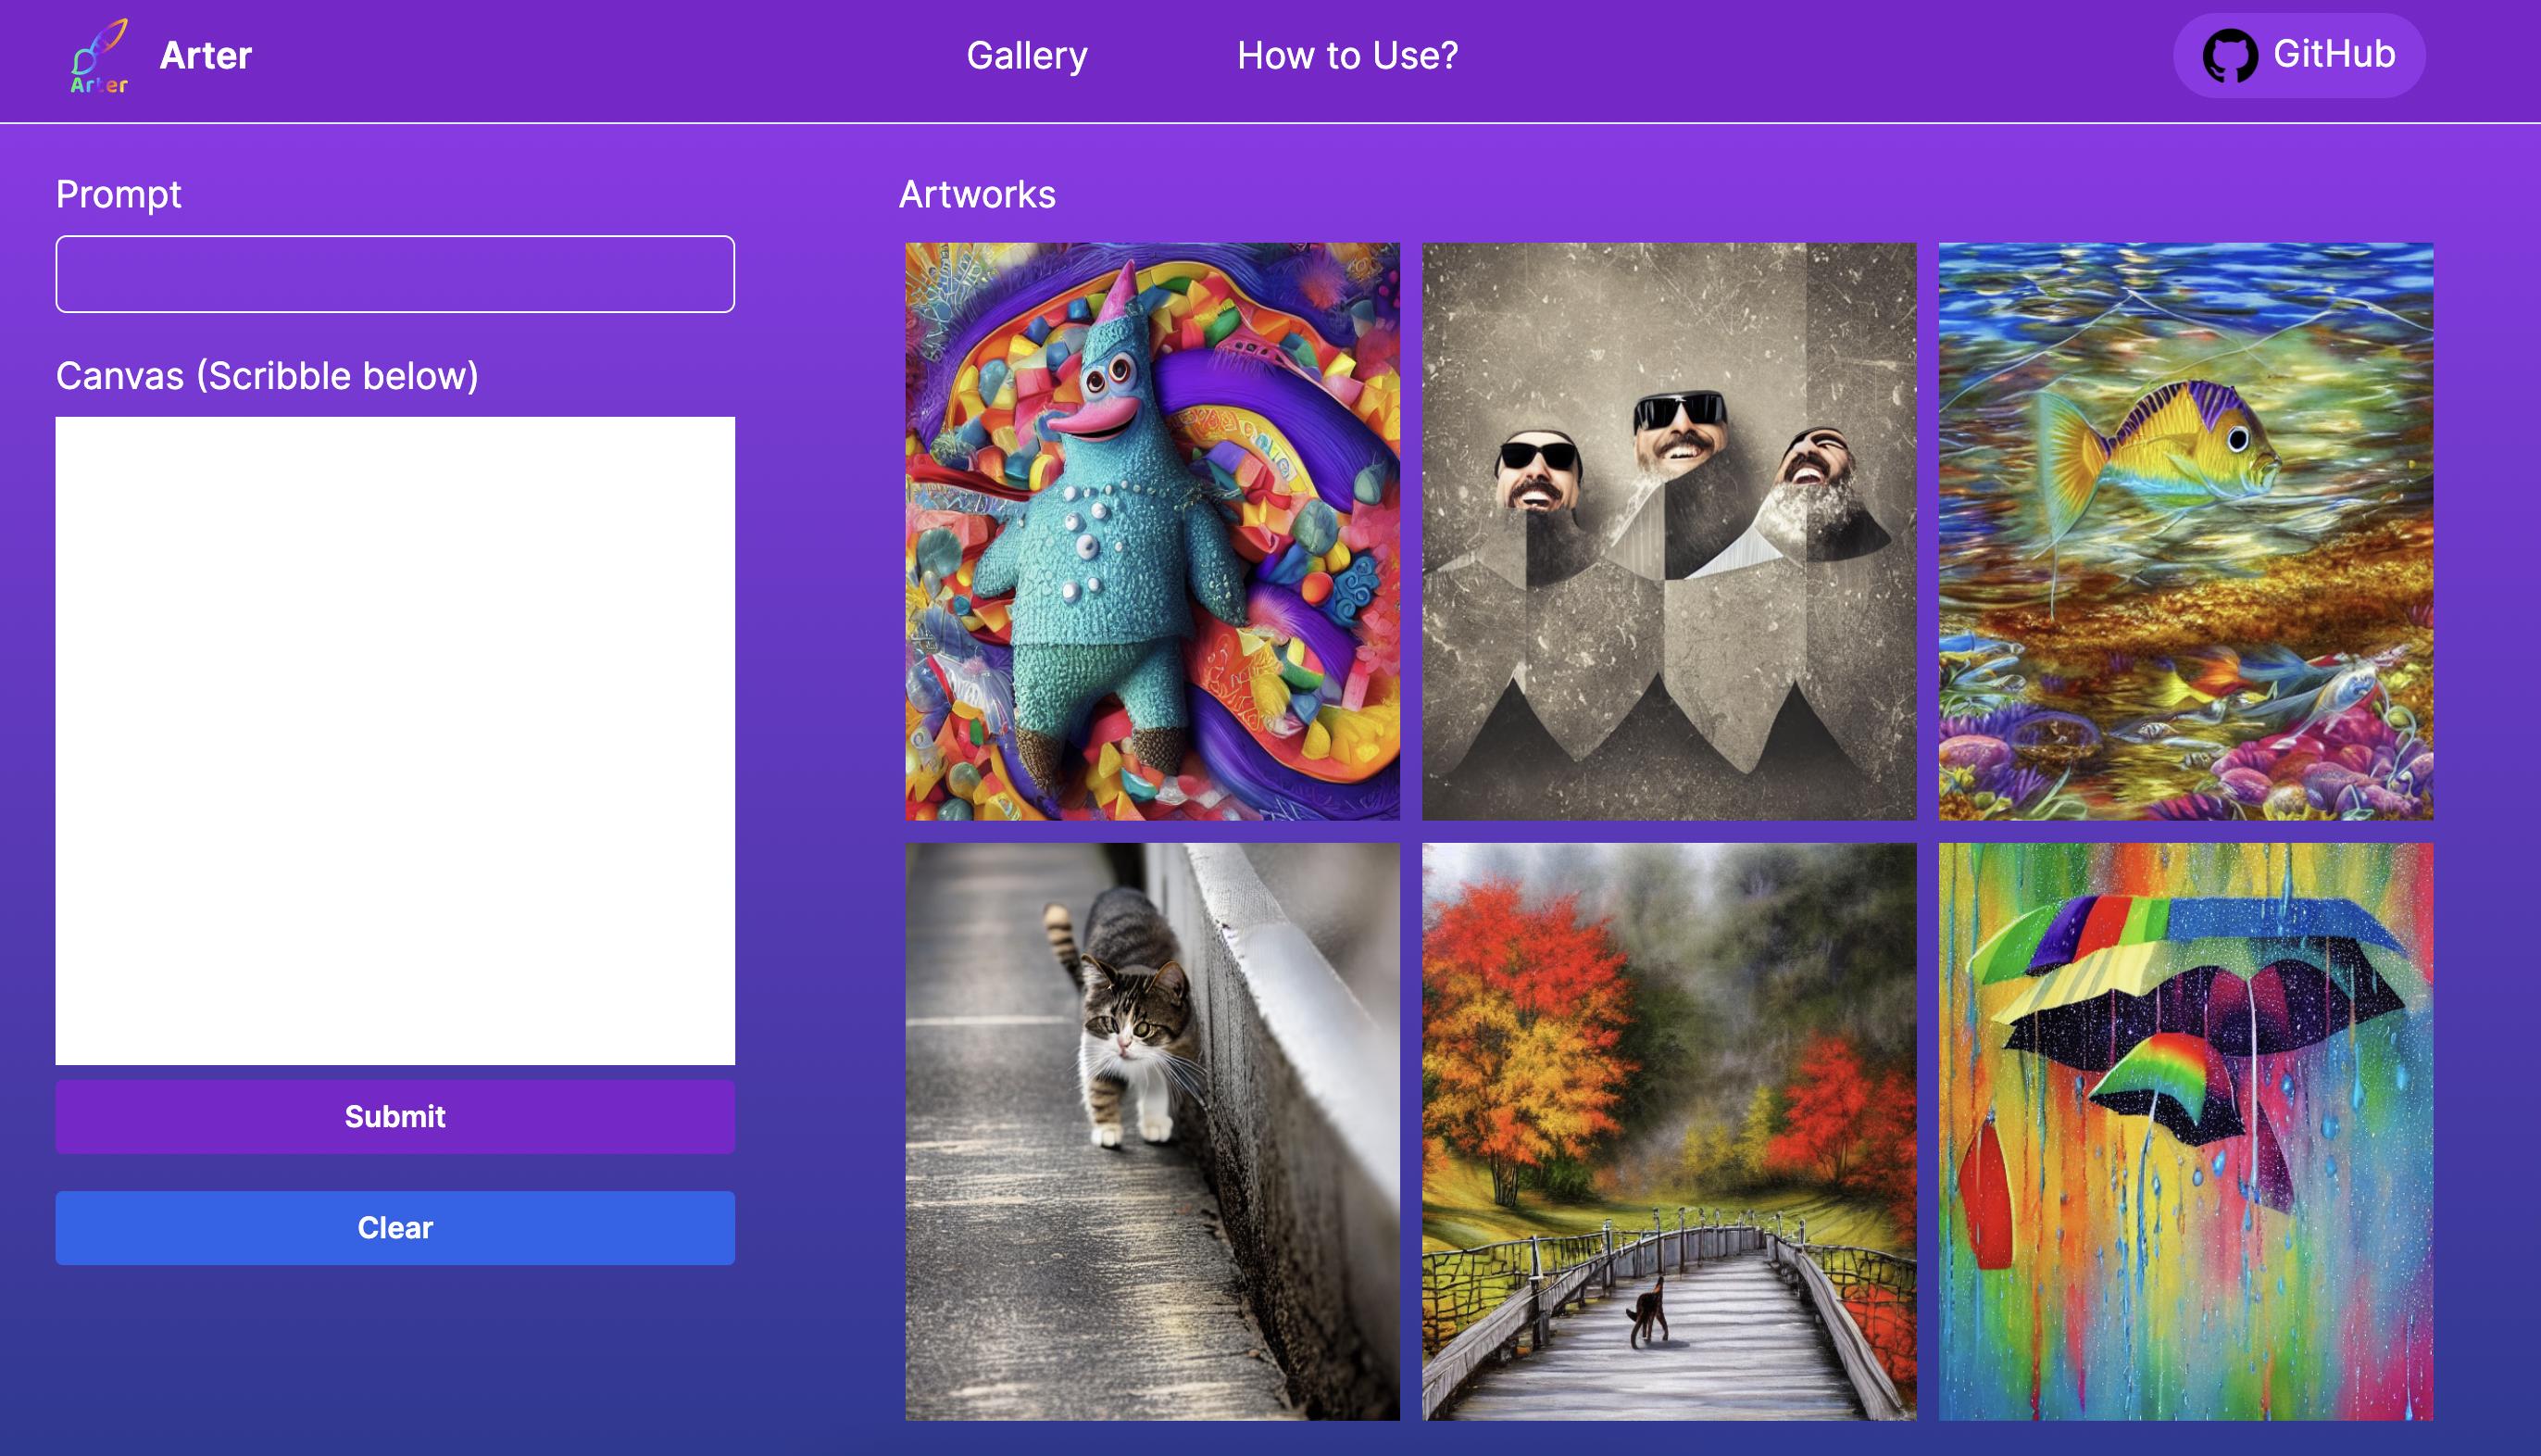Open the colorful fish artwork thumbnail

click(2185, 531)
